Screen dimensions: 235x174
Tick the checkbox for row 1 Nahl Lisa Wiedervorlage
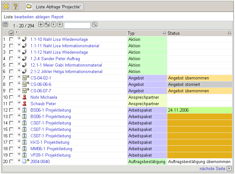(x=11, y=40)
